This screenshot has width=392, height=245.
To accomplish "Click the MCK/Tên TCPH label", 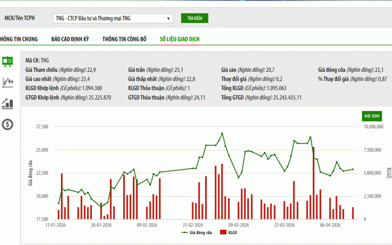I will 20,18.
